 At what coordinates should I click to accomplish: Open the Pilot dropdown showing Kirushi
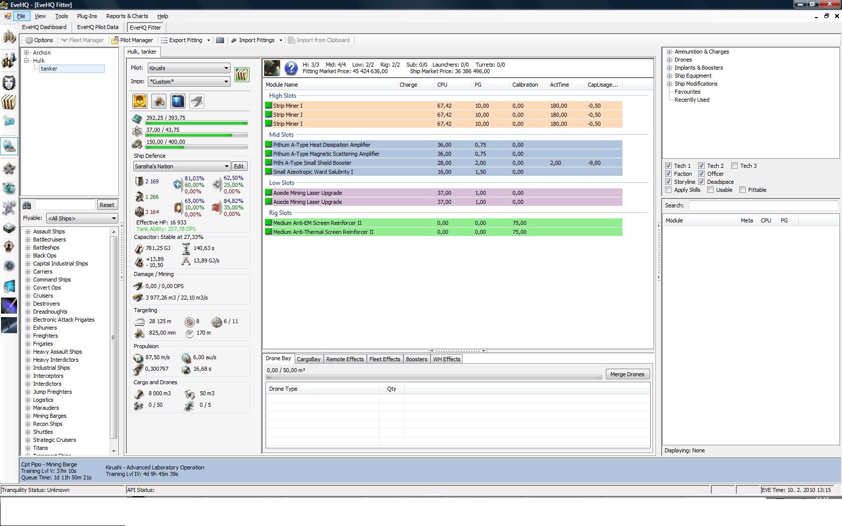point(188,68)
